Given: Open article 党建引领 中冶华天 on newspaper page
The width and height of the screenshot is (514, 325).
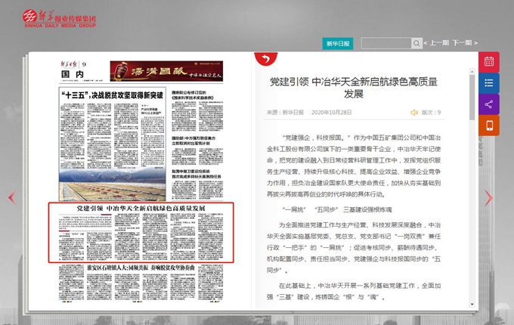Looking at the screenshot, I should [141, 233].
